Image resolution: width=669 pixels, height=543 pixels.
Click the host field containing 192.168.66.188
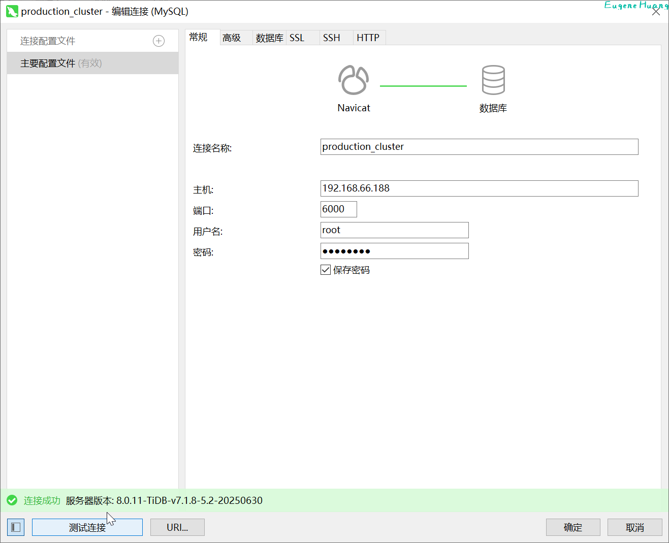click(479, 188)
